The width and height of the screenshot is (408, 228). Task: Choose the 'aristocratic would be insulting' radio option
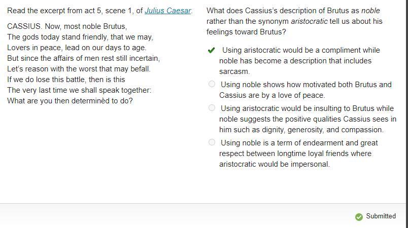212,108
